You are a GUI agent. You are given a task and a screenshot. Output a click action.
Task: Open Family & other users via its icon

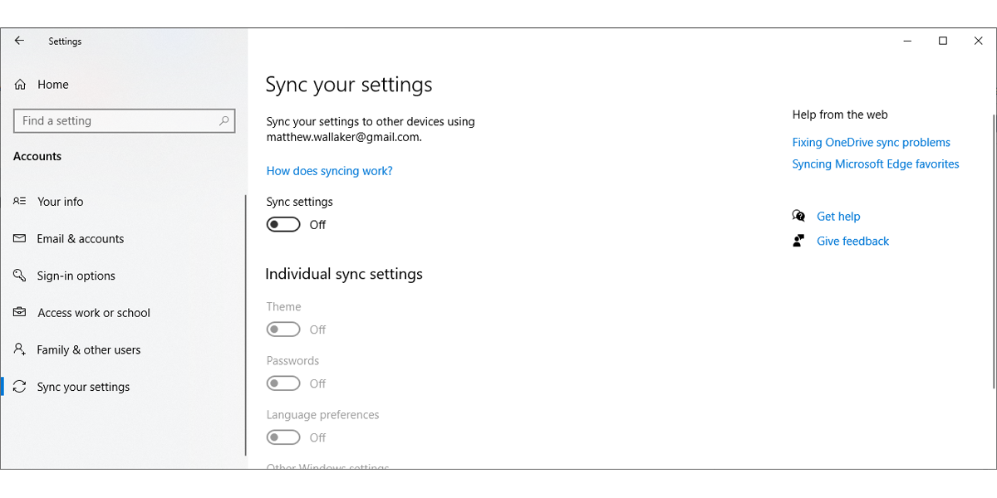(x=19, y=349)
